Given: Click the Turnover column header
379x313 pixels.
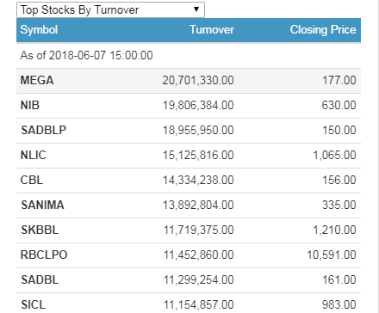Looking at the screenshot, I should 212,30.
